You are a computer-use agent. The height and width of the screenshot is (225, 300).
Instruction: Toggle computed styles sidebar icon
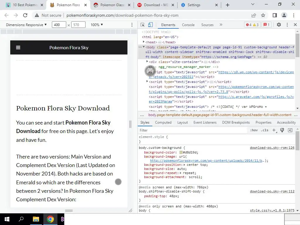point(290,130)
